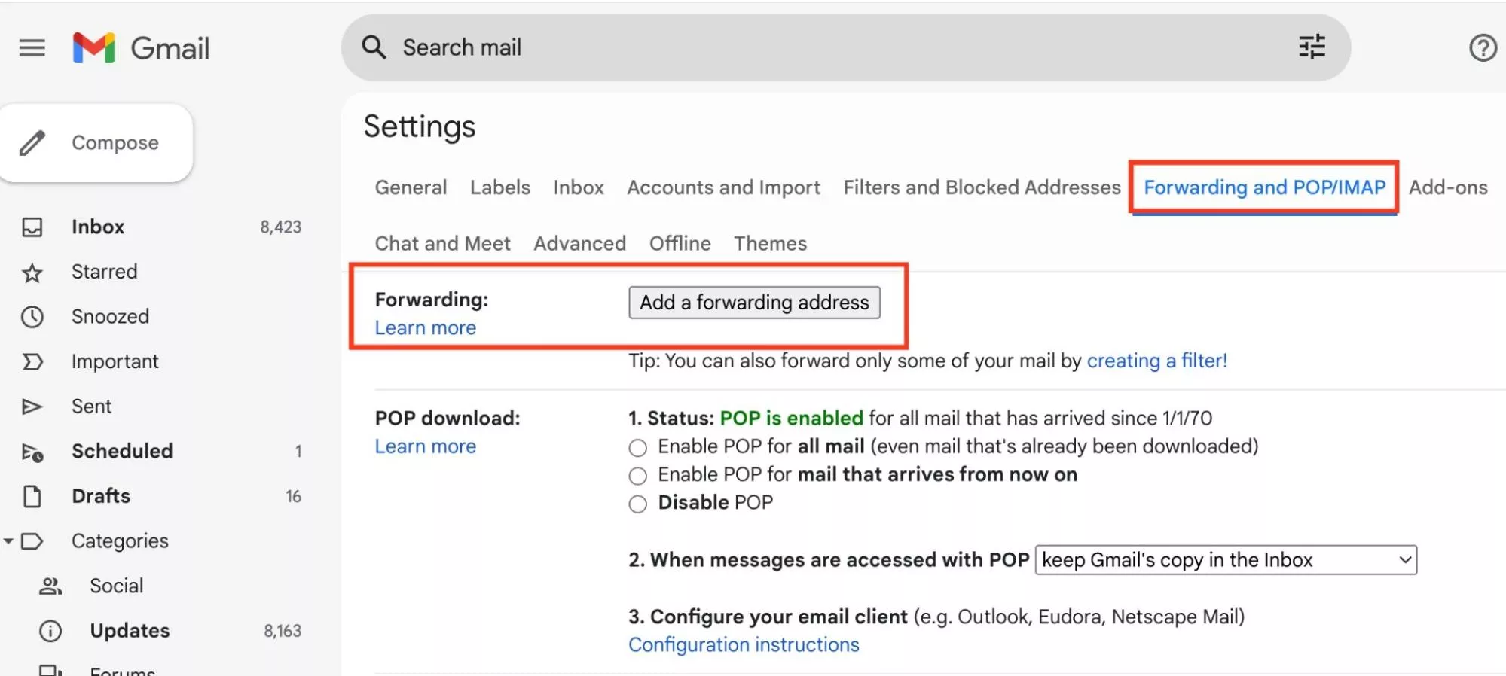Open the Help question mark icon
This screenshot has height=676, width=1506.
tap(1482, 48)
